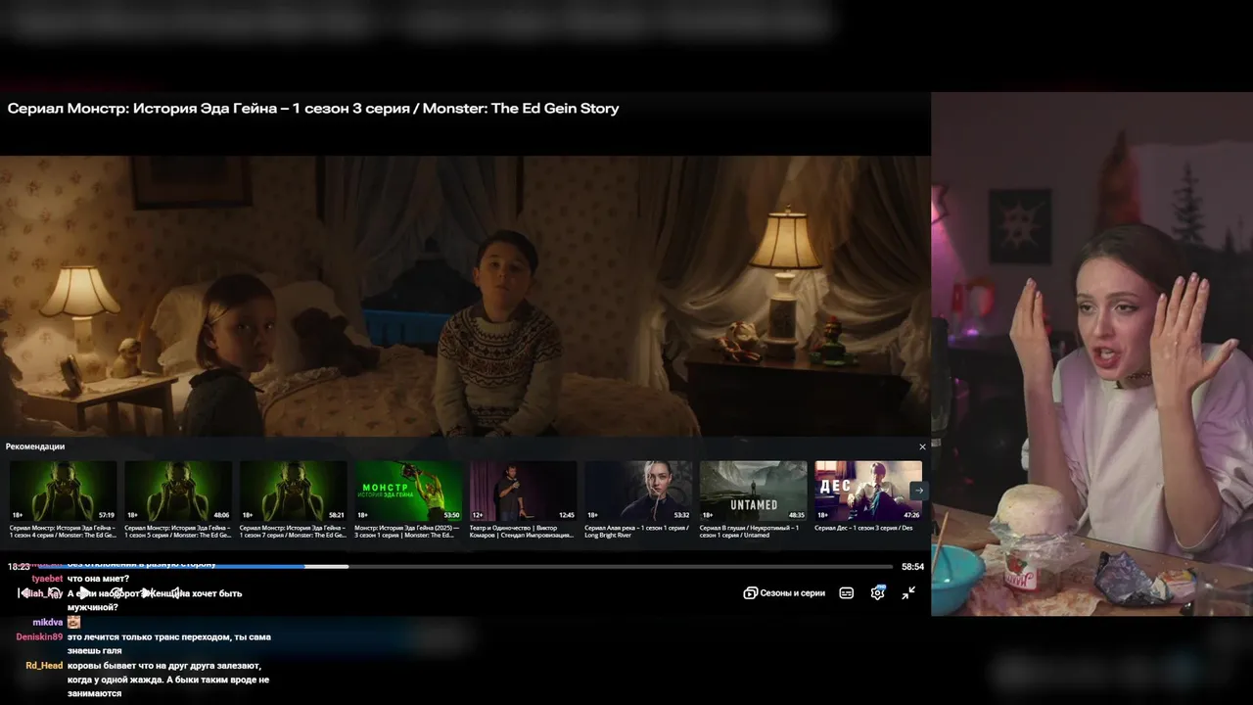Click the streamer webcam feed
The height and width of the screenshot is (705, 1253).
1091,354
